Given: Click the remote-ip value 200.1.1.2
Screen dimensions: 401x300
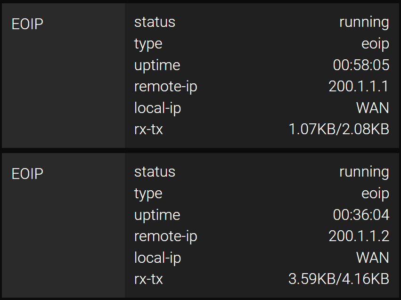Looking at the screenshot, I should (359, 236).
